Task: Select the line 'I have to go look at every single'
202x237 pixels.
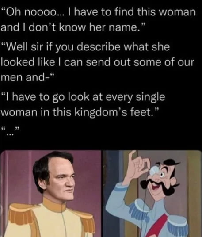Action: (x=83, y=97)
